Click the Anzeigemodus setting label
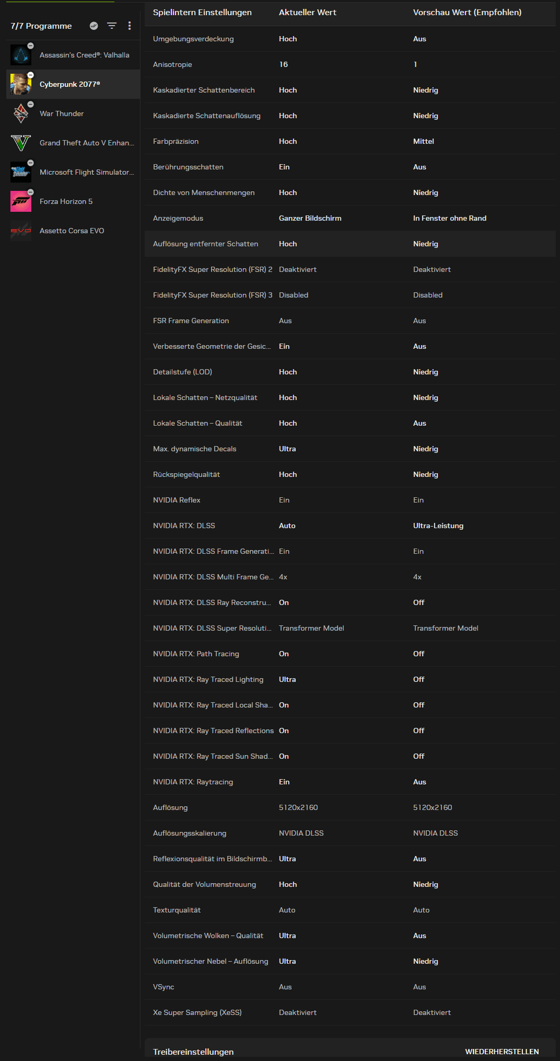The image size is (560, 1061). click(x=178, y=218)
